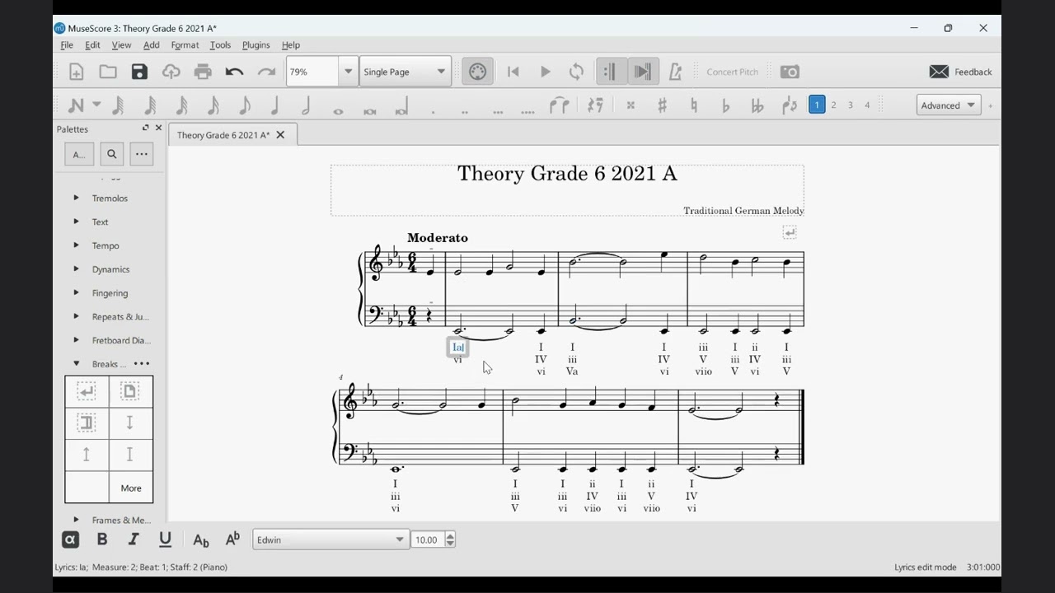Toggle subscript text

[200, 539]
